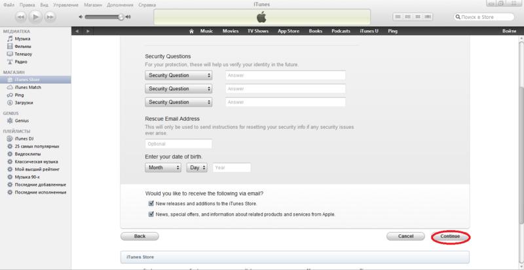Screen dimensions: 524x270
Task: Open the Дополнения menu
Action: 120,5
